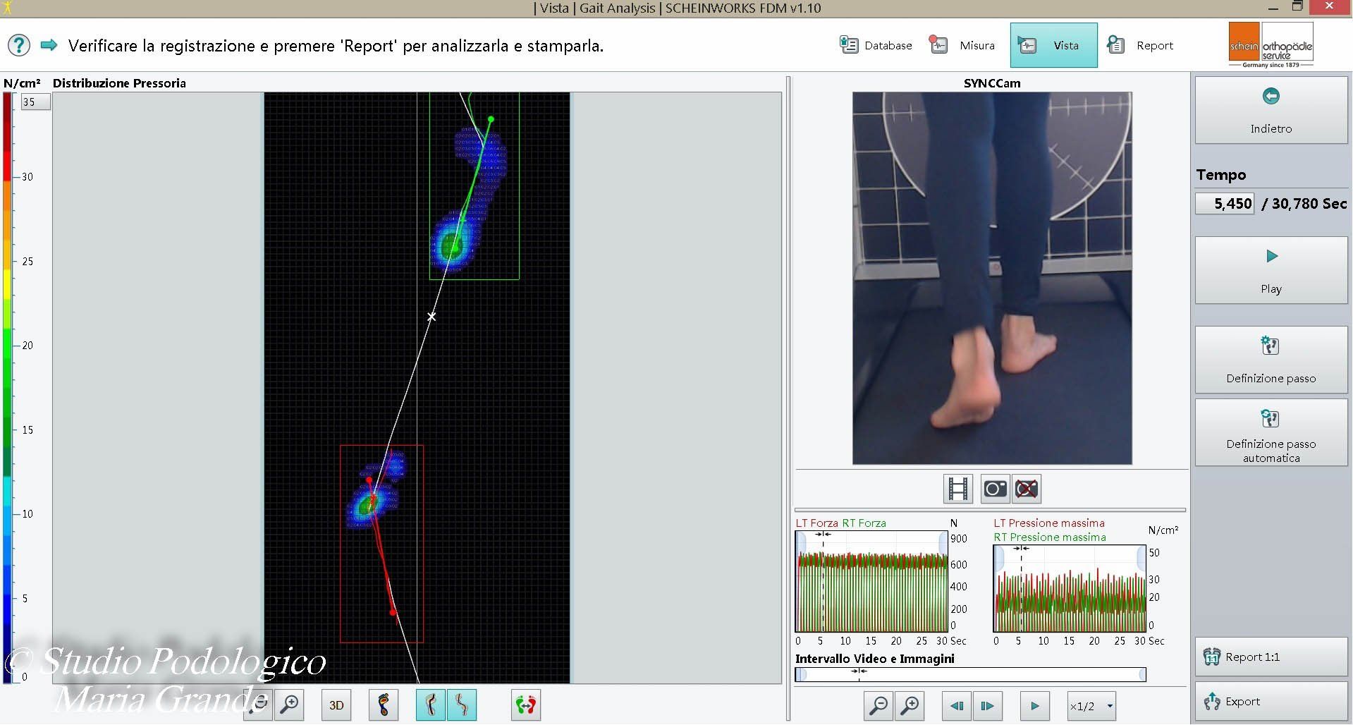Viewport: 1353px width, 725px height.
Task: Click the Intervallo Video e Immagini slider
Action: [970, 675]
